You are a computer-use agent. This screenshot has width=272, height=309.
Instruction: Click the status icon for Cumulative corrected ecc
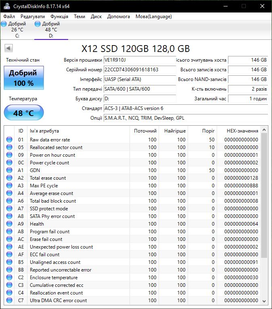[9, 285]
